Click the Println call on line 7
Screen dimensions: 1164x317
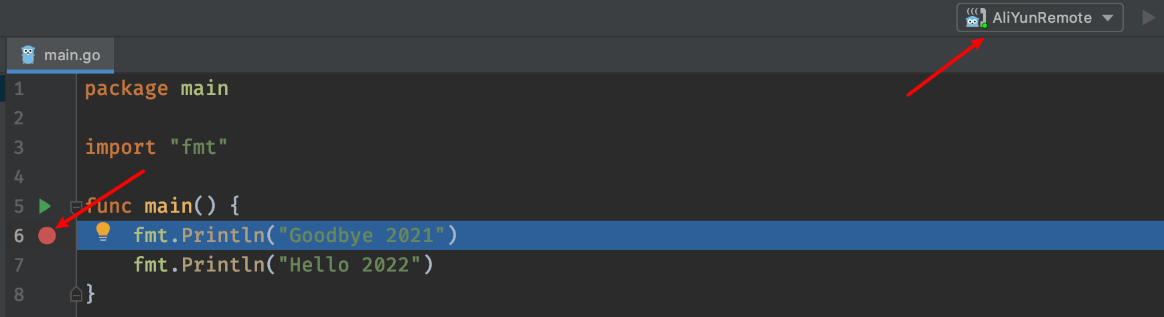pos(223,265)
